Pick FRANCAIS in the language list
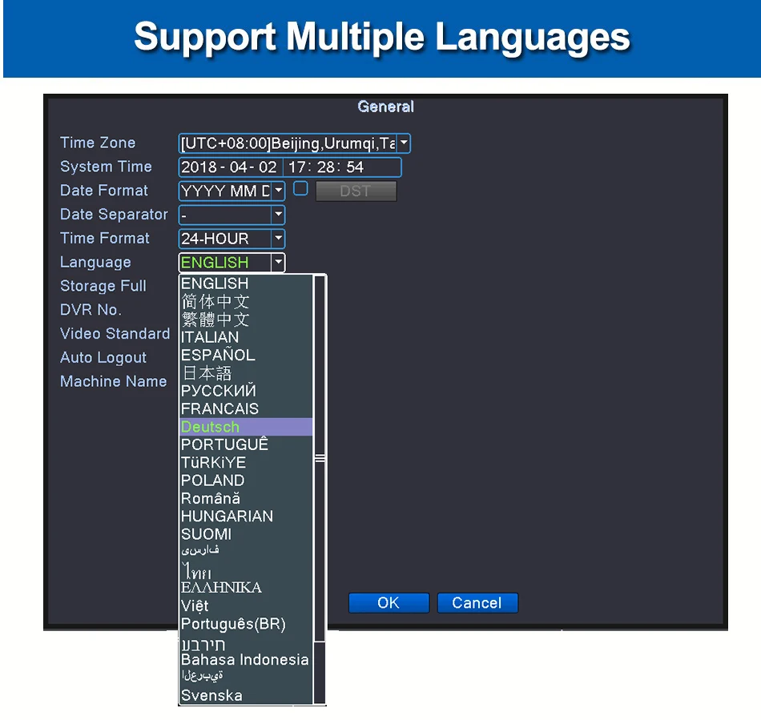761x720 pixels. 246,408
